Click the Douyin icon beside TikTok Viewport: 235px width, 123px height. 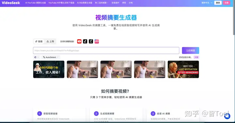[x=91, y=42]
